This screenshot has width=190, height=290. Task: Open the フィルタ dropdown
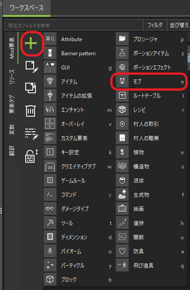[155, 25]
